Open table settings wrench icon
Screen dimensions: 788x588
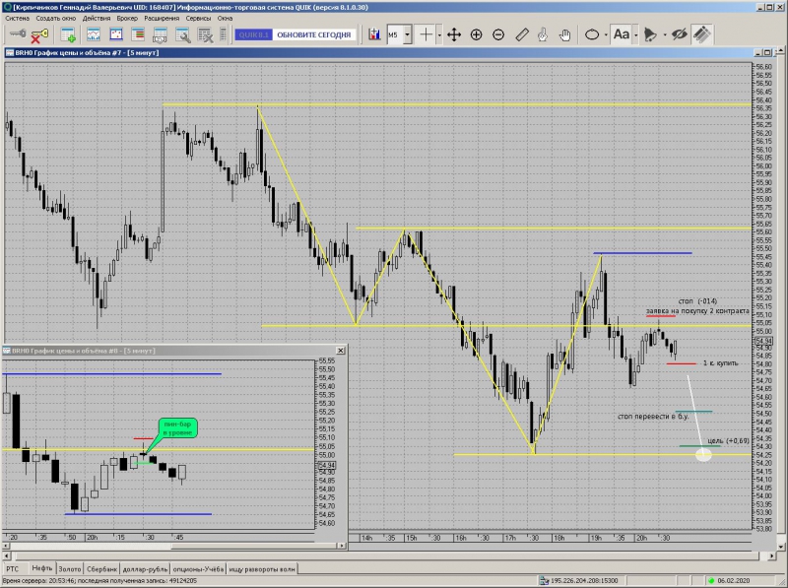click(182, 35)
